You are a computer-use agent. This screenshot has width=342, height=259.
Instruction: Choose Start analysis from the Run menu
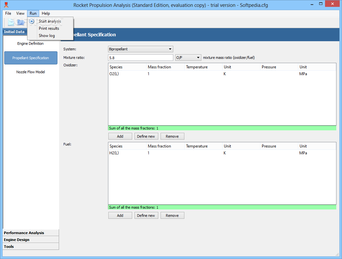tap(50, 21)
